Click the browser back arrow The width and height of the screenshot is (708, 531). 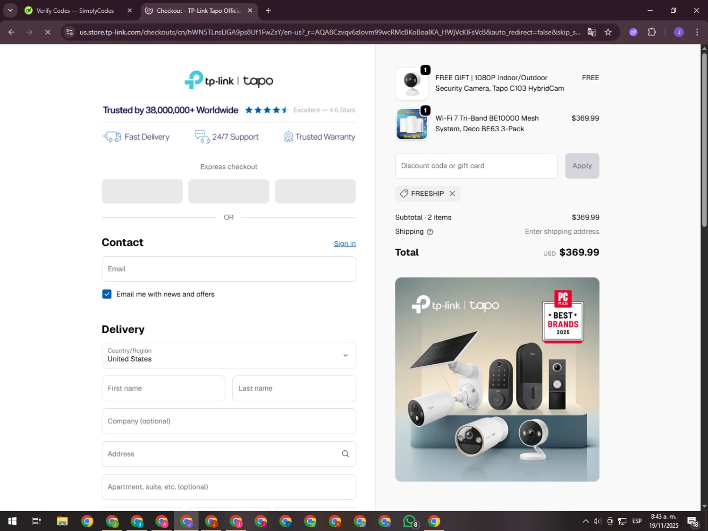coord(11,32)
